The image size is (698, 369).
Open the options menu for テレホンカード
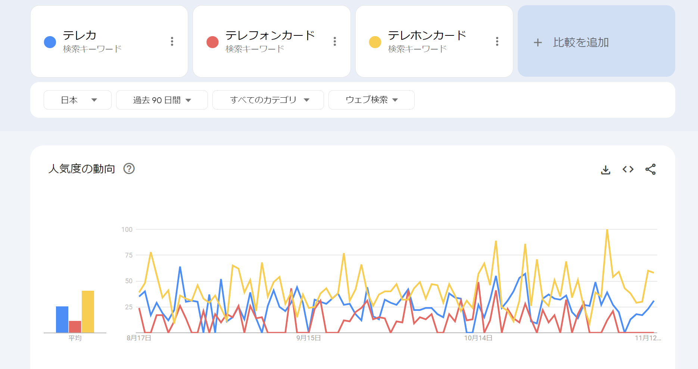(497, 41)
